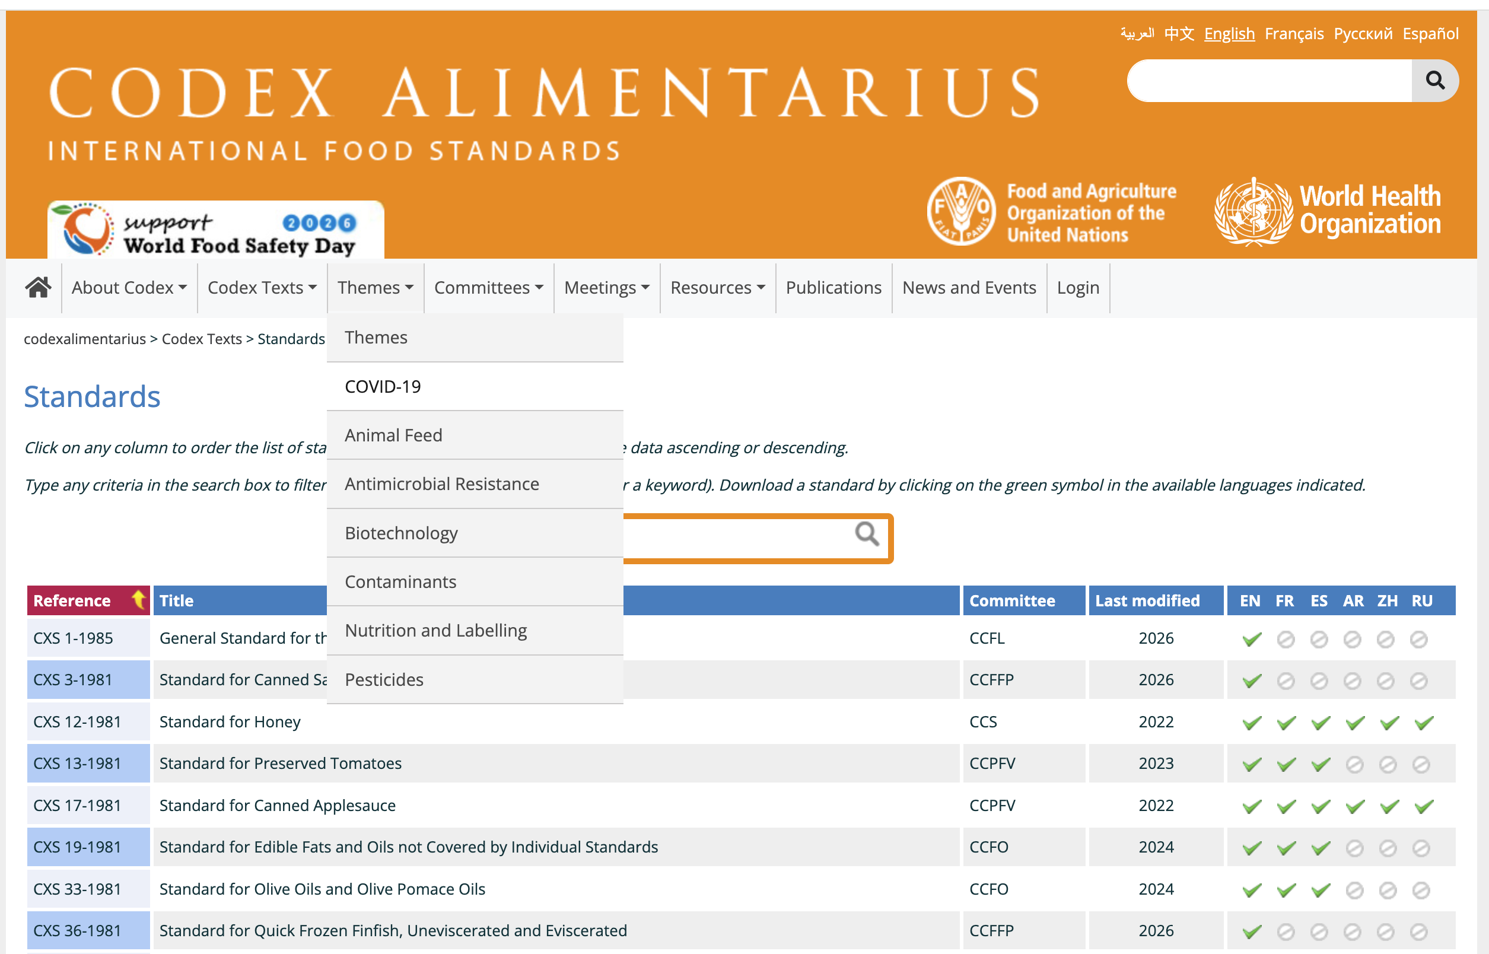Download CXS 33-1981 English checkmark
Image resolution: width=1489 pixels, height=954 pixels.
(1252, 889)
